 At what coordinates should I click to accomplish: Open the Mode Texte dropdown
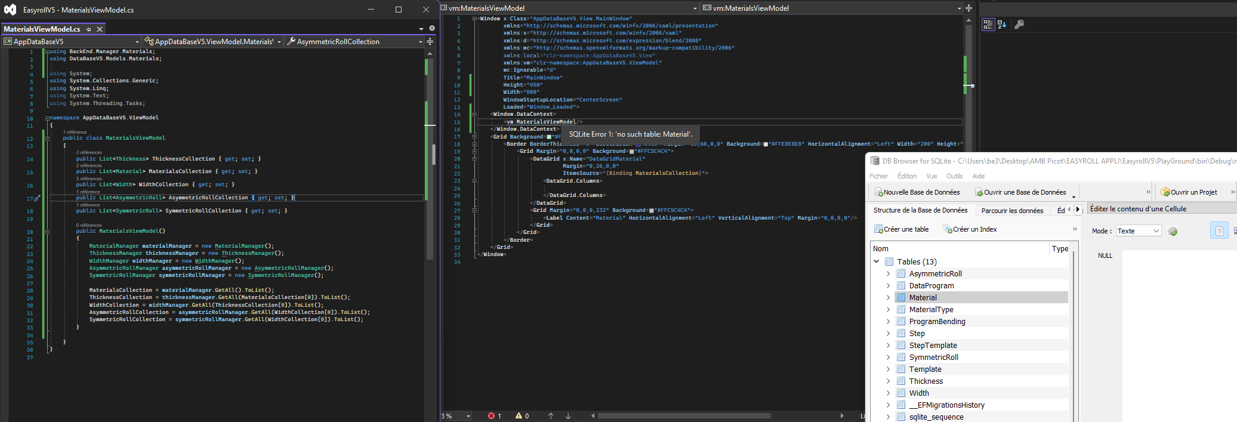1138,231
